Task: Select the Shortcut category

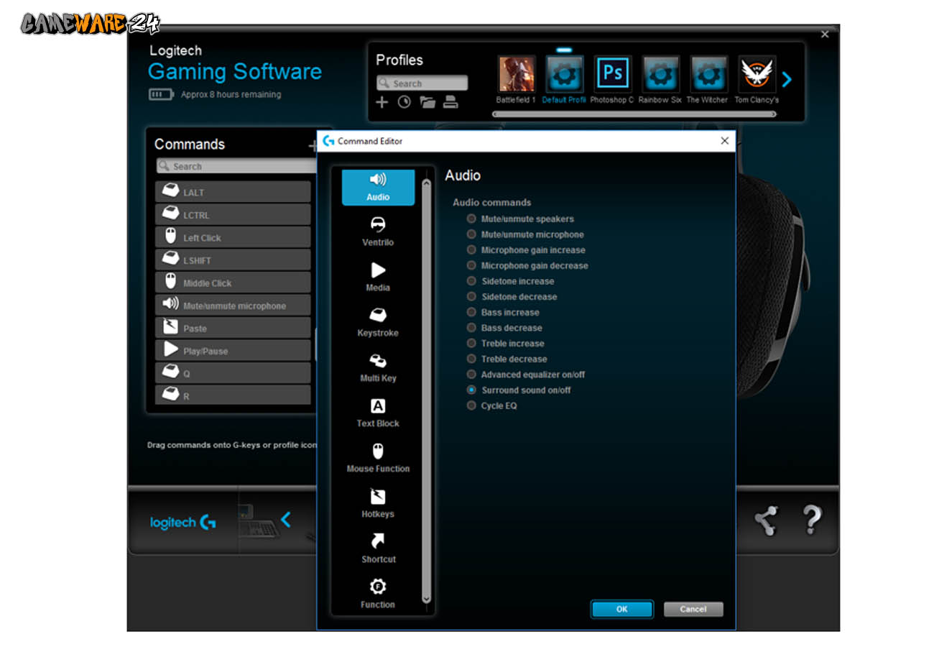Action: click(378, 549)
